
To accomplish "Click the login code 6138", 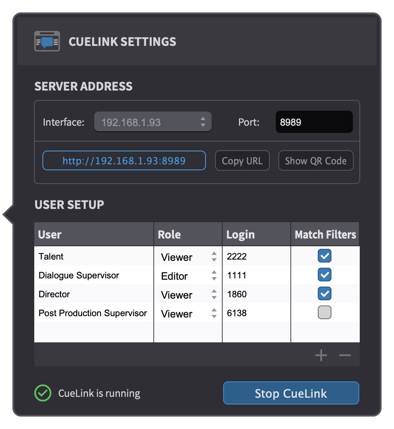I will click(237, 313).
